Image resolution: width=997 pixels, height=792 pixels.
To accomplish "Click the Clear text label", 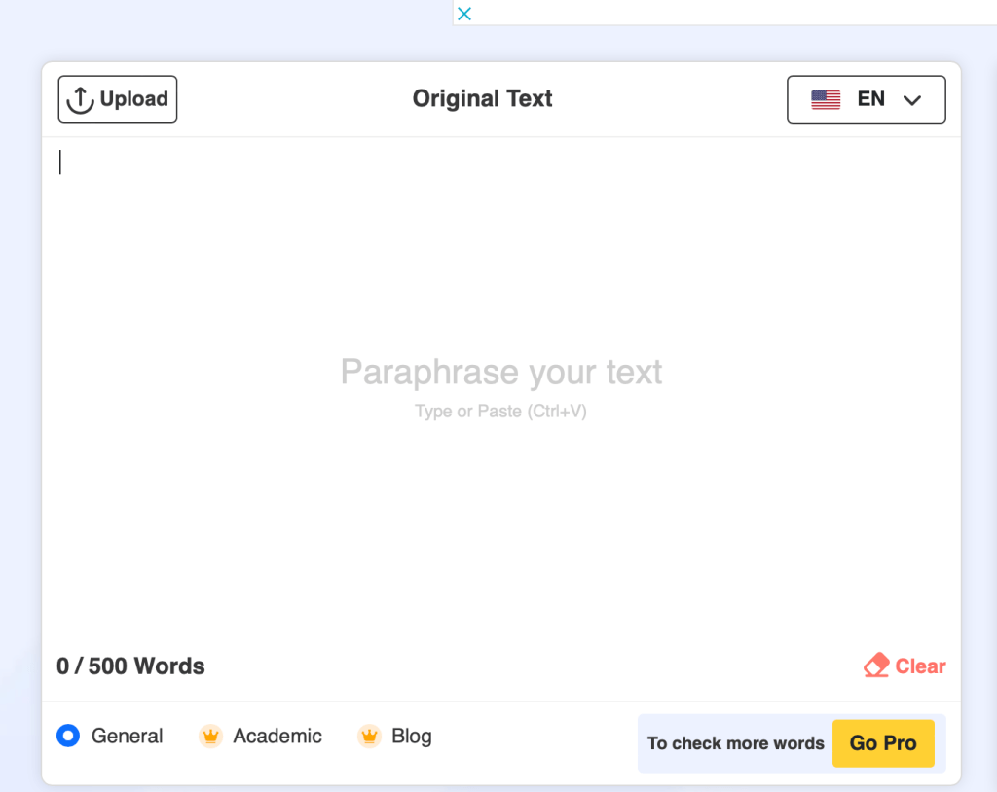I will click(920, 666).
